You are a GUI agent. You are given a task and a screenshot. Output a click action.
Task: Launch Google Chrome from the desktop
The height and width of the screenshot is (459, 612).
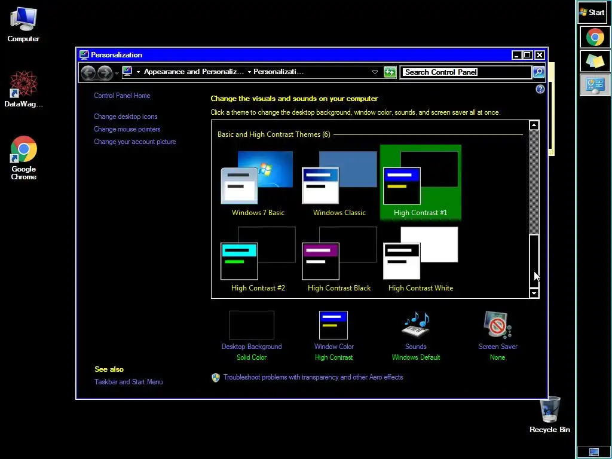tap(23, 157)
